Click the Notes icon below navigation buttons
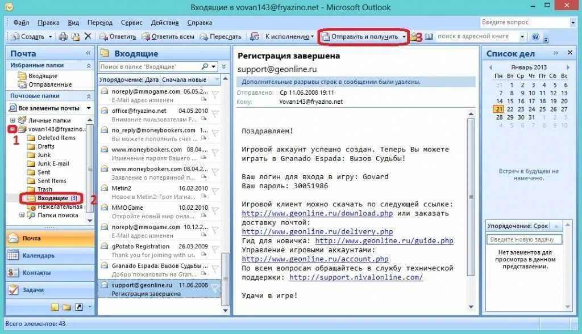This screenshot has height=334, width=582. (55, 307)
